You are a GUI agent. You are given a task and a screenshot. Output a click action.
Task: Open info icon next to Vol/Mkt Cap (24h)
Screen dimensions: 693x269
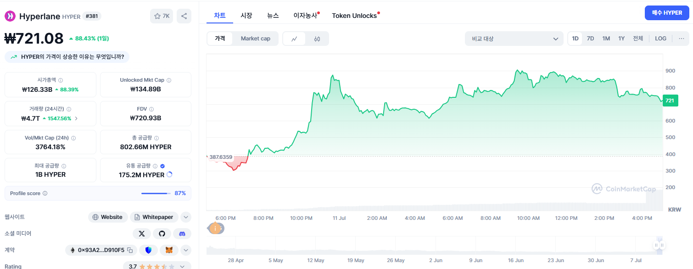pyautogui.click(x=73, y=138)
